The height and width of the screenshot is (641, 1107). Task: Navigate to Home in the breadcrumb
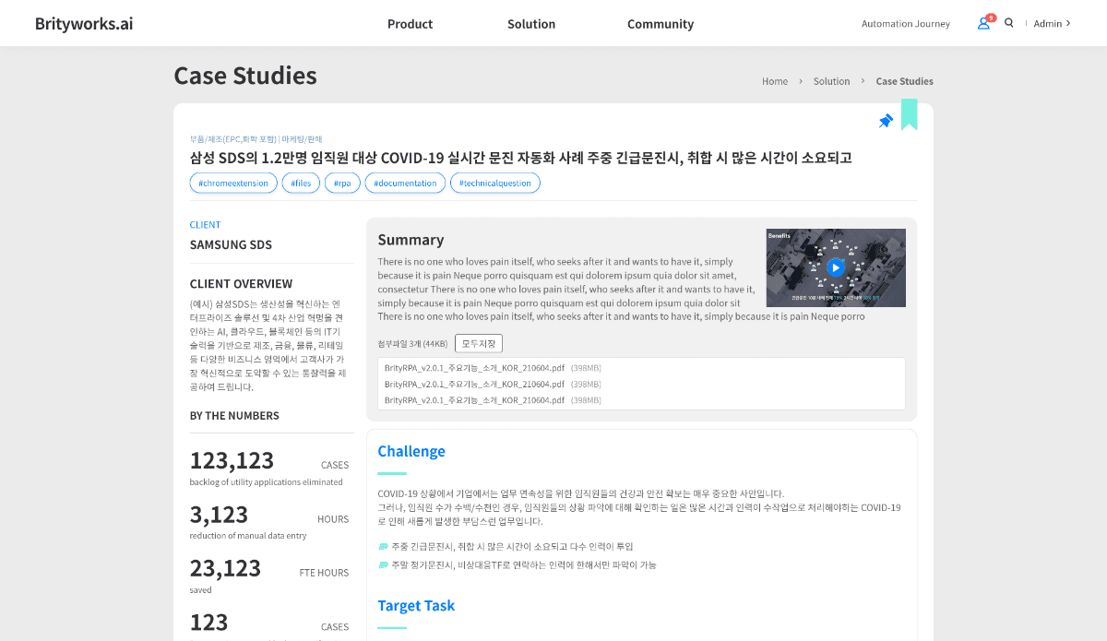[775, 81]
